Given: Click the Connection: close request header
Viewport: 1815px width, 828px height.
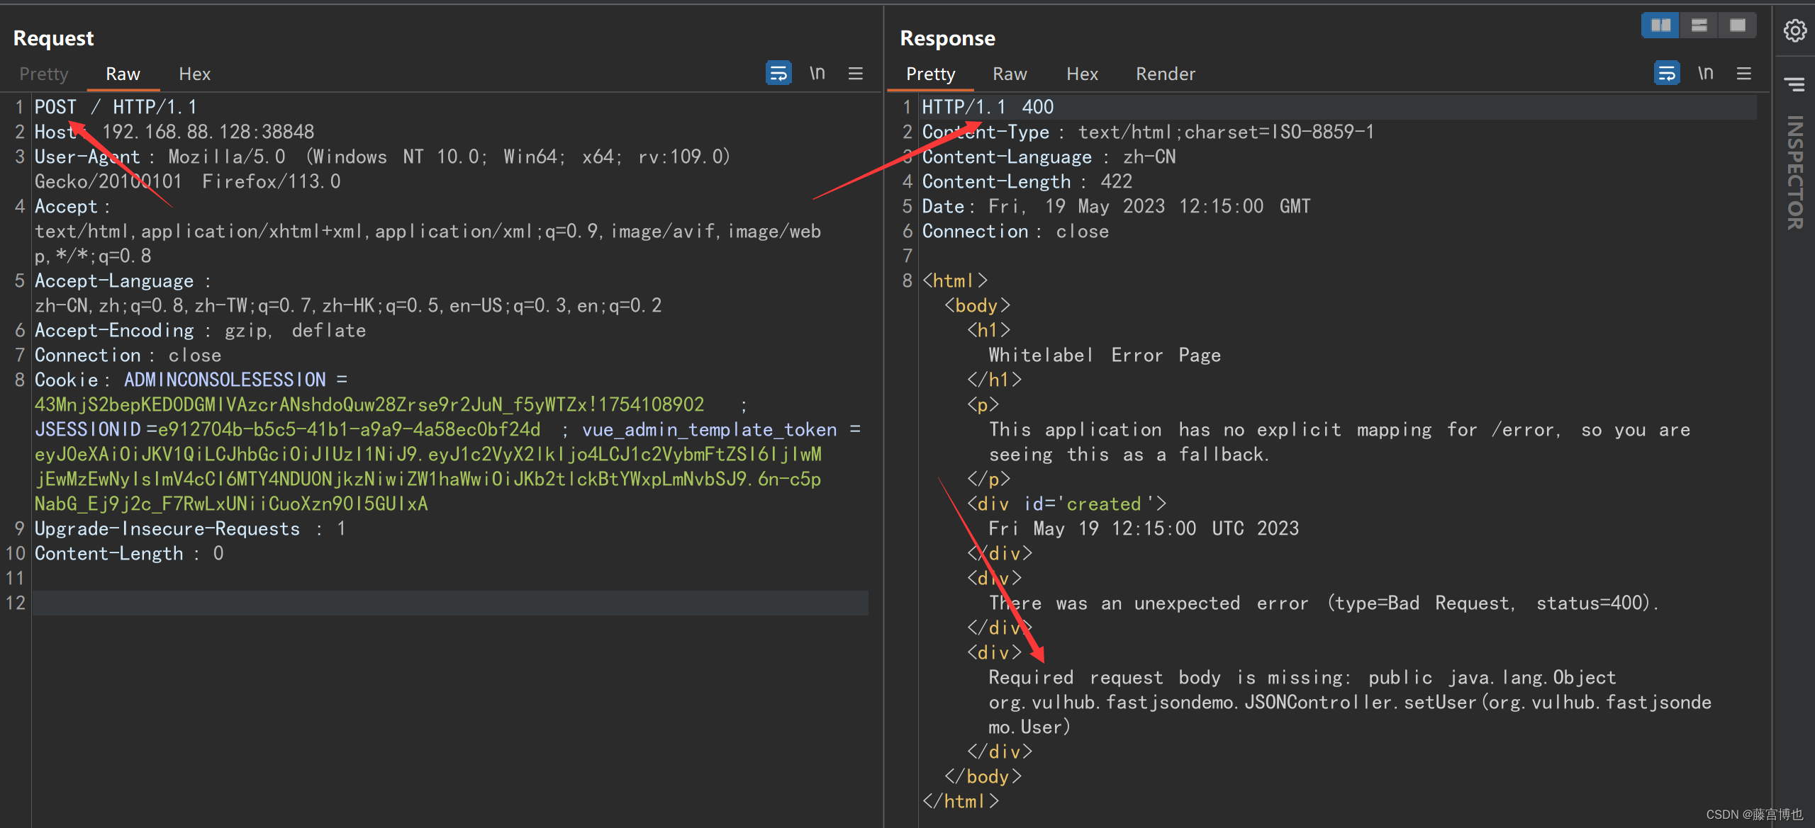Looking at the screenshot, I should [128, 355].
